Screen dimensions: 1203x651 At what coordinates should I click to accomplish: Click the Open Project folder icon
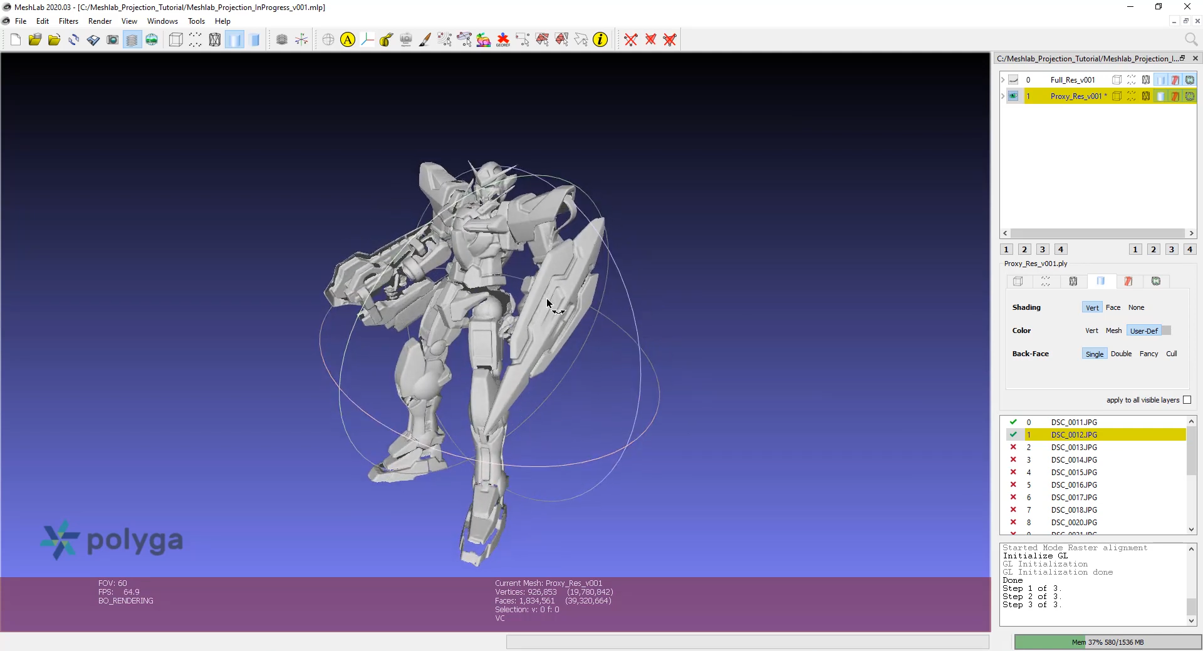tap(35, 40)
